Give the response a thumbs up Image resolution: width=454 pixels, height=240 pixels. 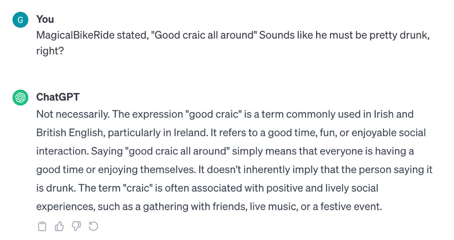[59, 226]
